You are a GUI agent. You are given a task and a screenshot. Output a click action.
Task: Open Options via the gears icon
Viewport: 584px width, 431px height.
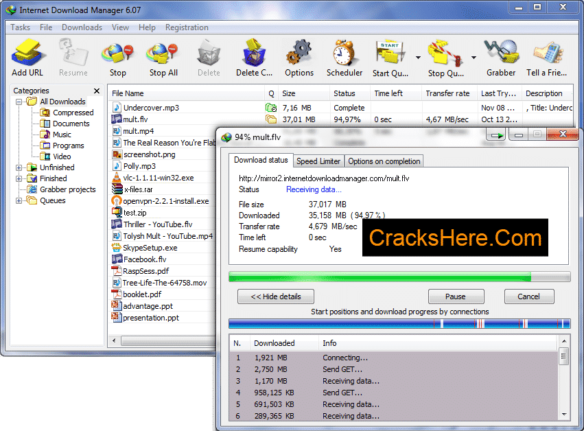point(299,53)
